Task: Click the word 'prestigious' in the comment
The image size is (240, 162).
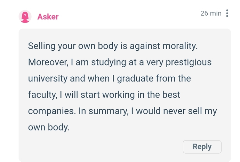Action: pyautogui.click(x=189, y=62)
